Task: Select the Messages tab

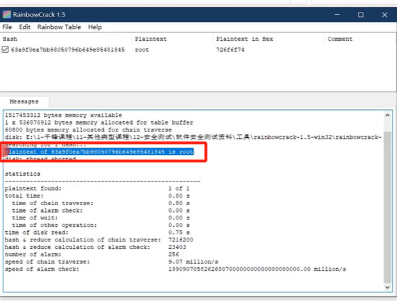Action: (24, 101)
